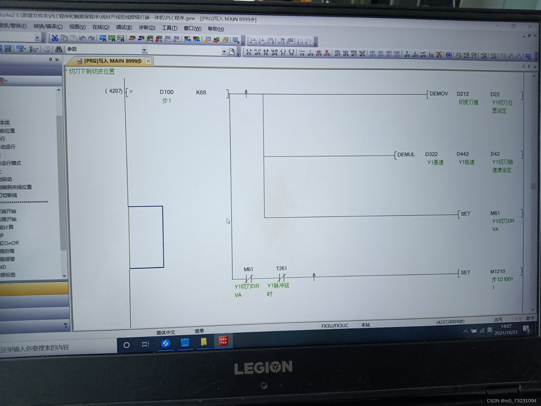
Task: Delete vertical line with CF10 icon
Action: pos(327,53)
